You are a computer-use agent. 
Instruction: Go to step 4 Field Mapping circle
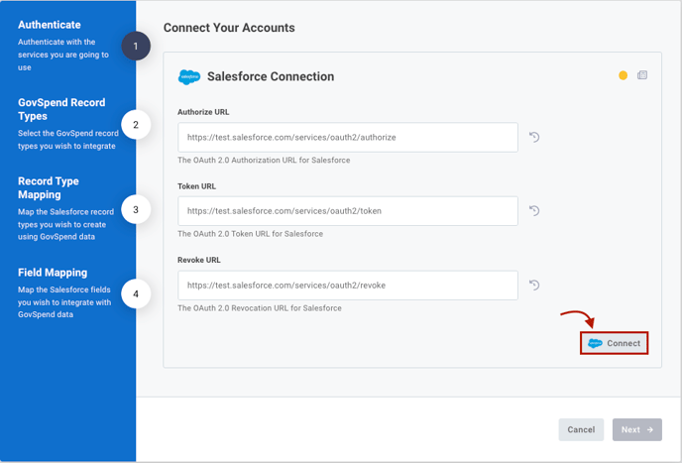(x=136, y=293)
